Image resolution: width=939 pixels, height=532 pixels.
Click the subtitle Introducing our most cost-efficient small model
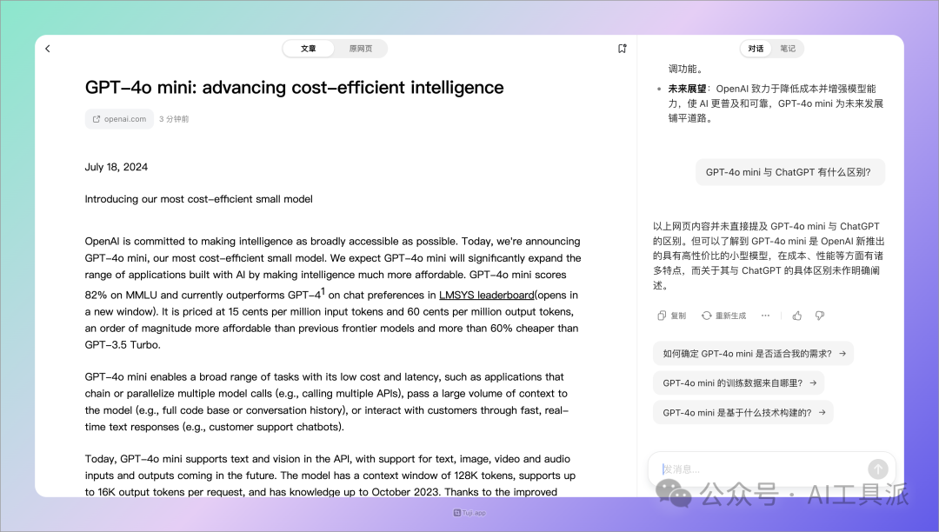tap(199, 199)
